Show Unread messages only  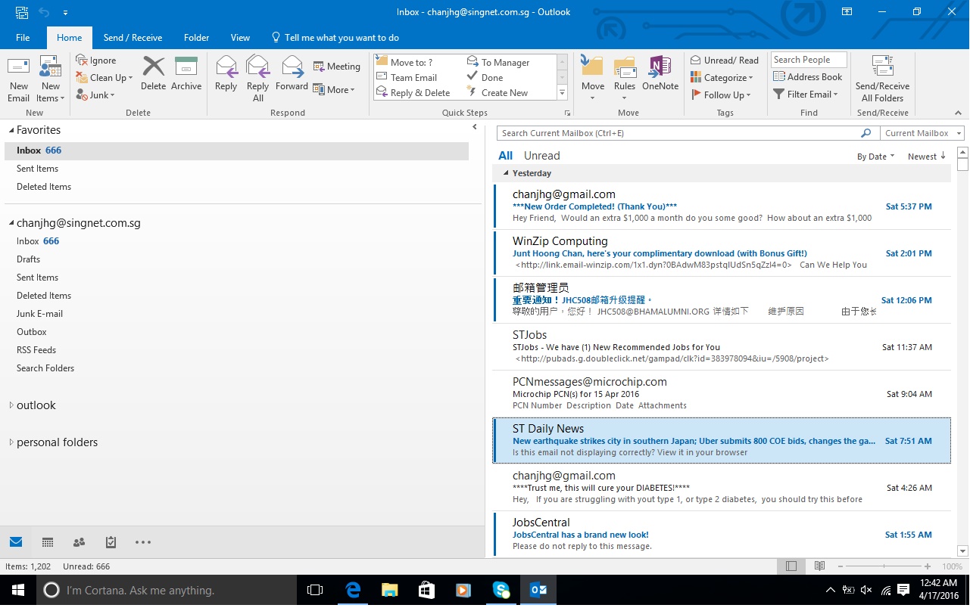coord(542,156)
